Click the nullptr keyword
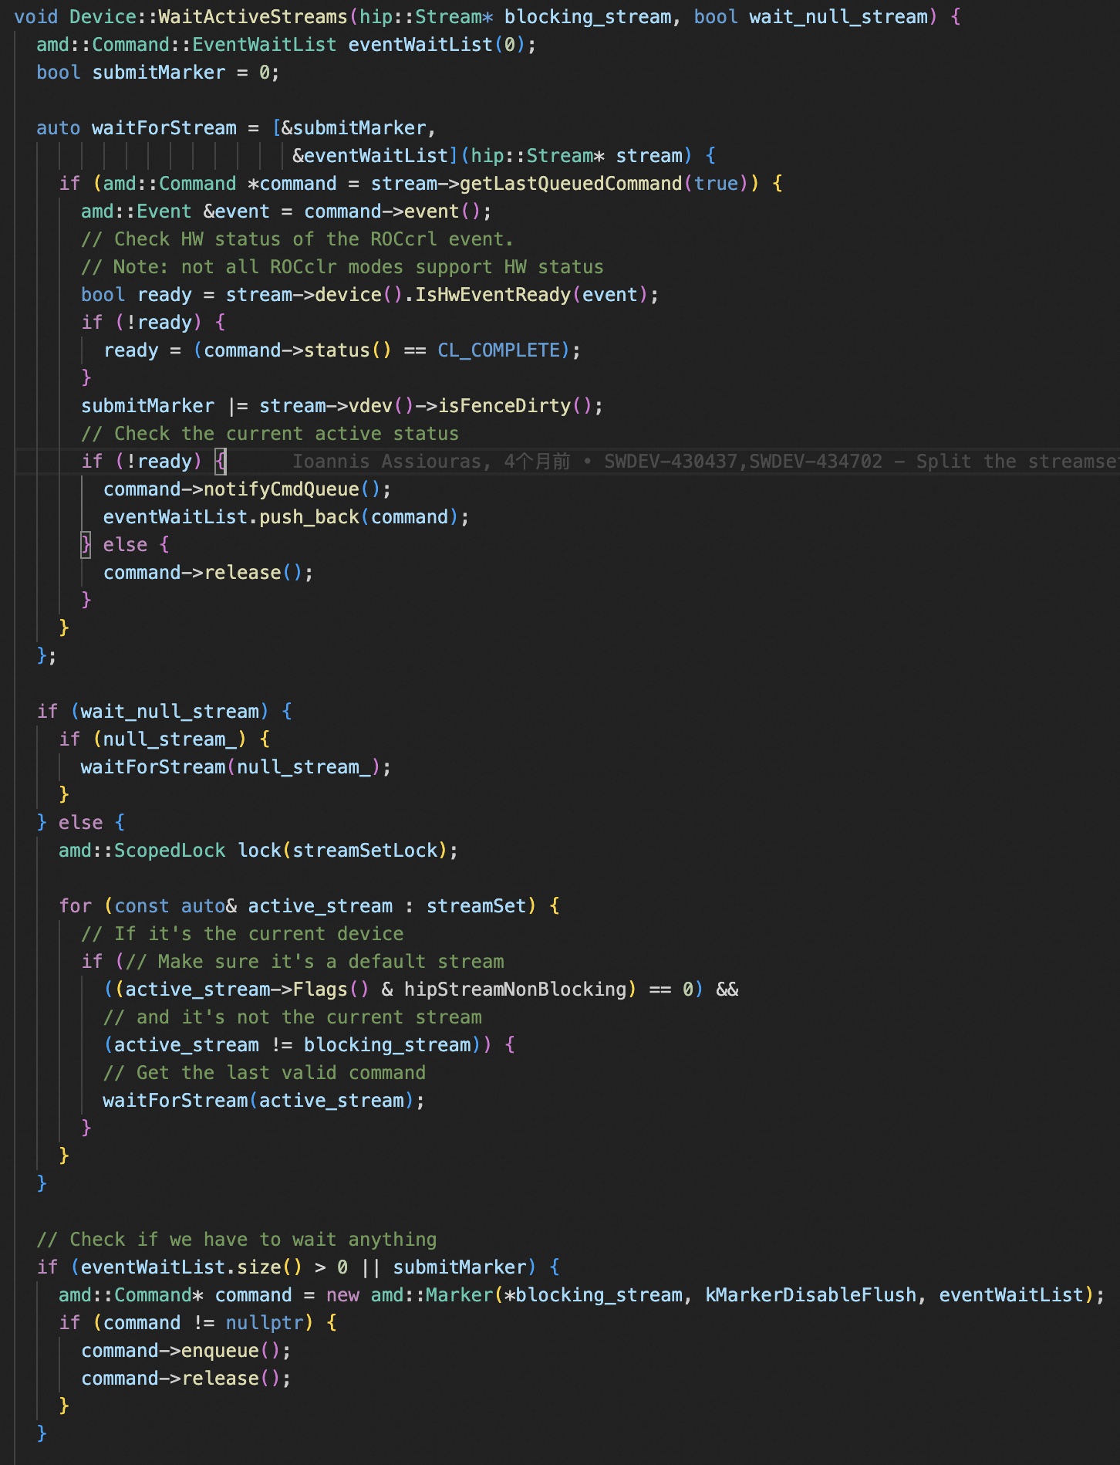The image size is (1120, 1465). pos(265,1323)
